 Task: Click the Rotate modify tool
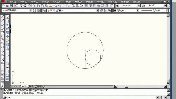[x=7, y=40]
